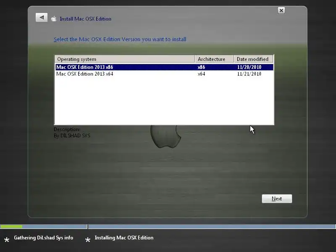Click the x86 architecture cell

(x=201, y=67)
